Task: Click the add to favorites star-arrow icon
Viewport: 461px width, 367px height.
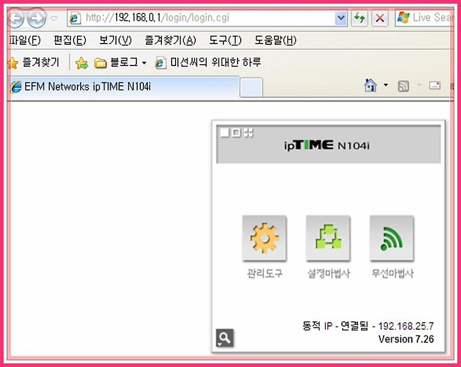Action: point(81,63)
